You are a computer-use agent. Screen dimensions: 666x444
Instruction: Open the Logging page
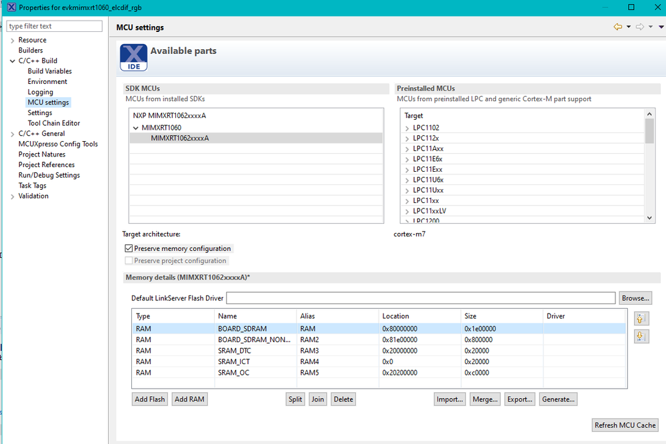pos(41,92)
